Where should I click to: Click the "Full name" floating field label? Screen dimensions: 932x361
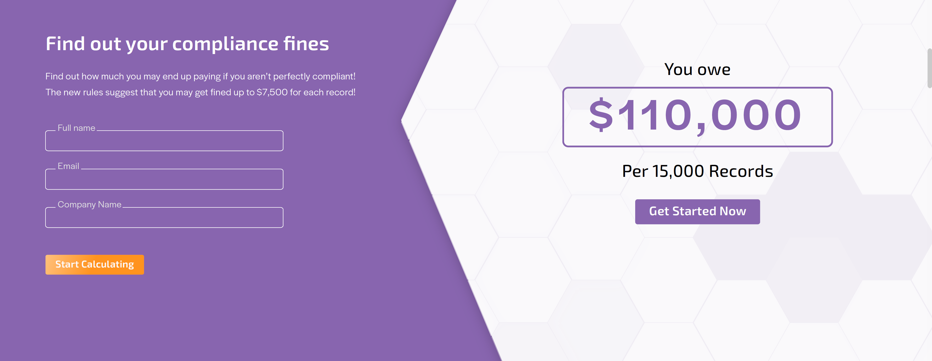pos(76,128)
